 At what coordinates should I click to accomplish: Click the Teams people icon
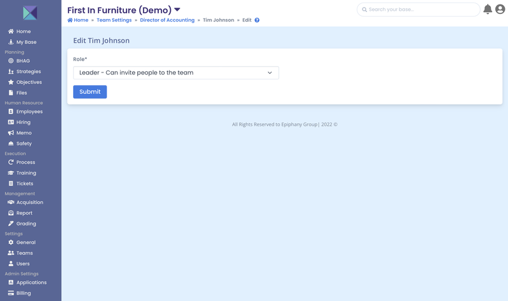tap(11, 253)
